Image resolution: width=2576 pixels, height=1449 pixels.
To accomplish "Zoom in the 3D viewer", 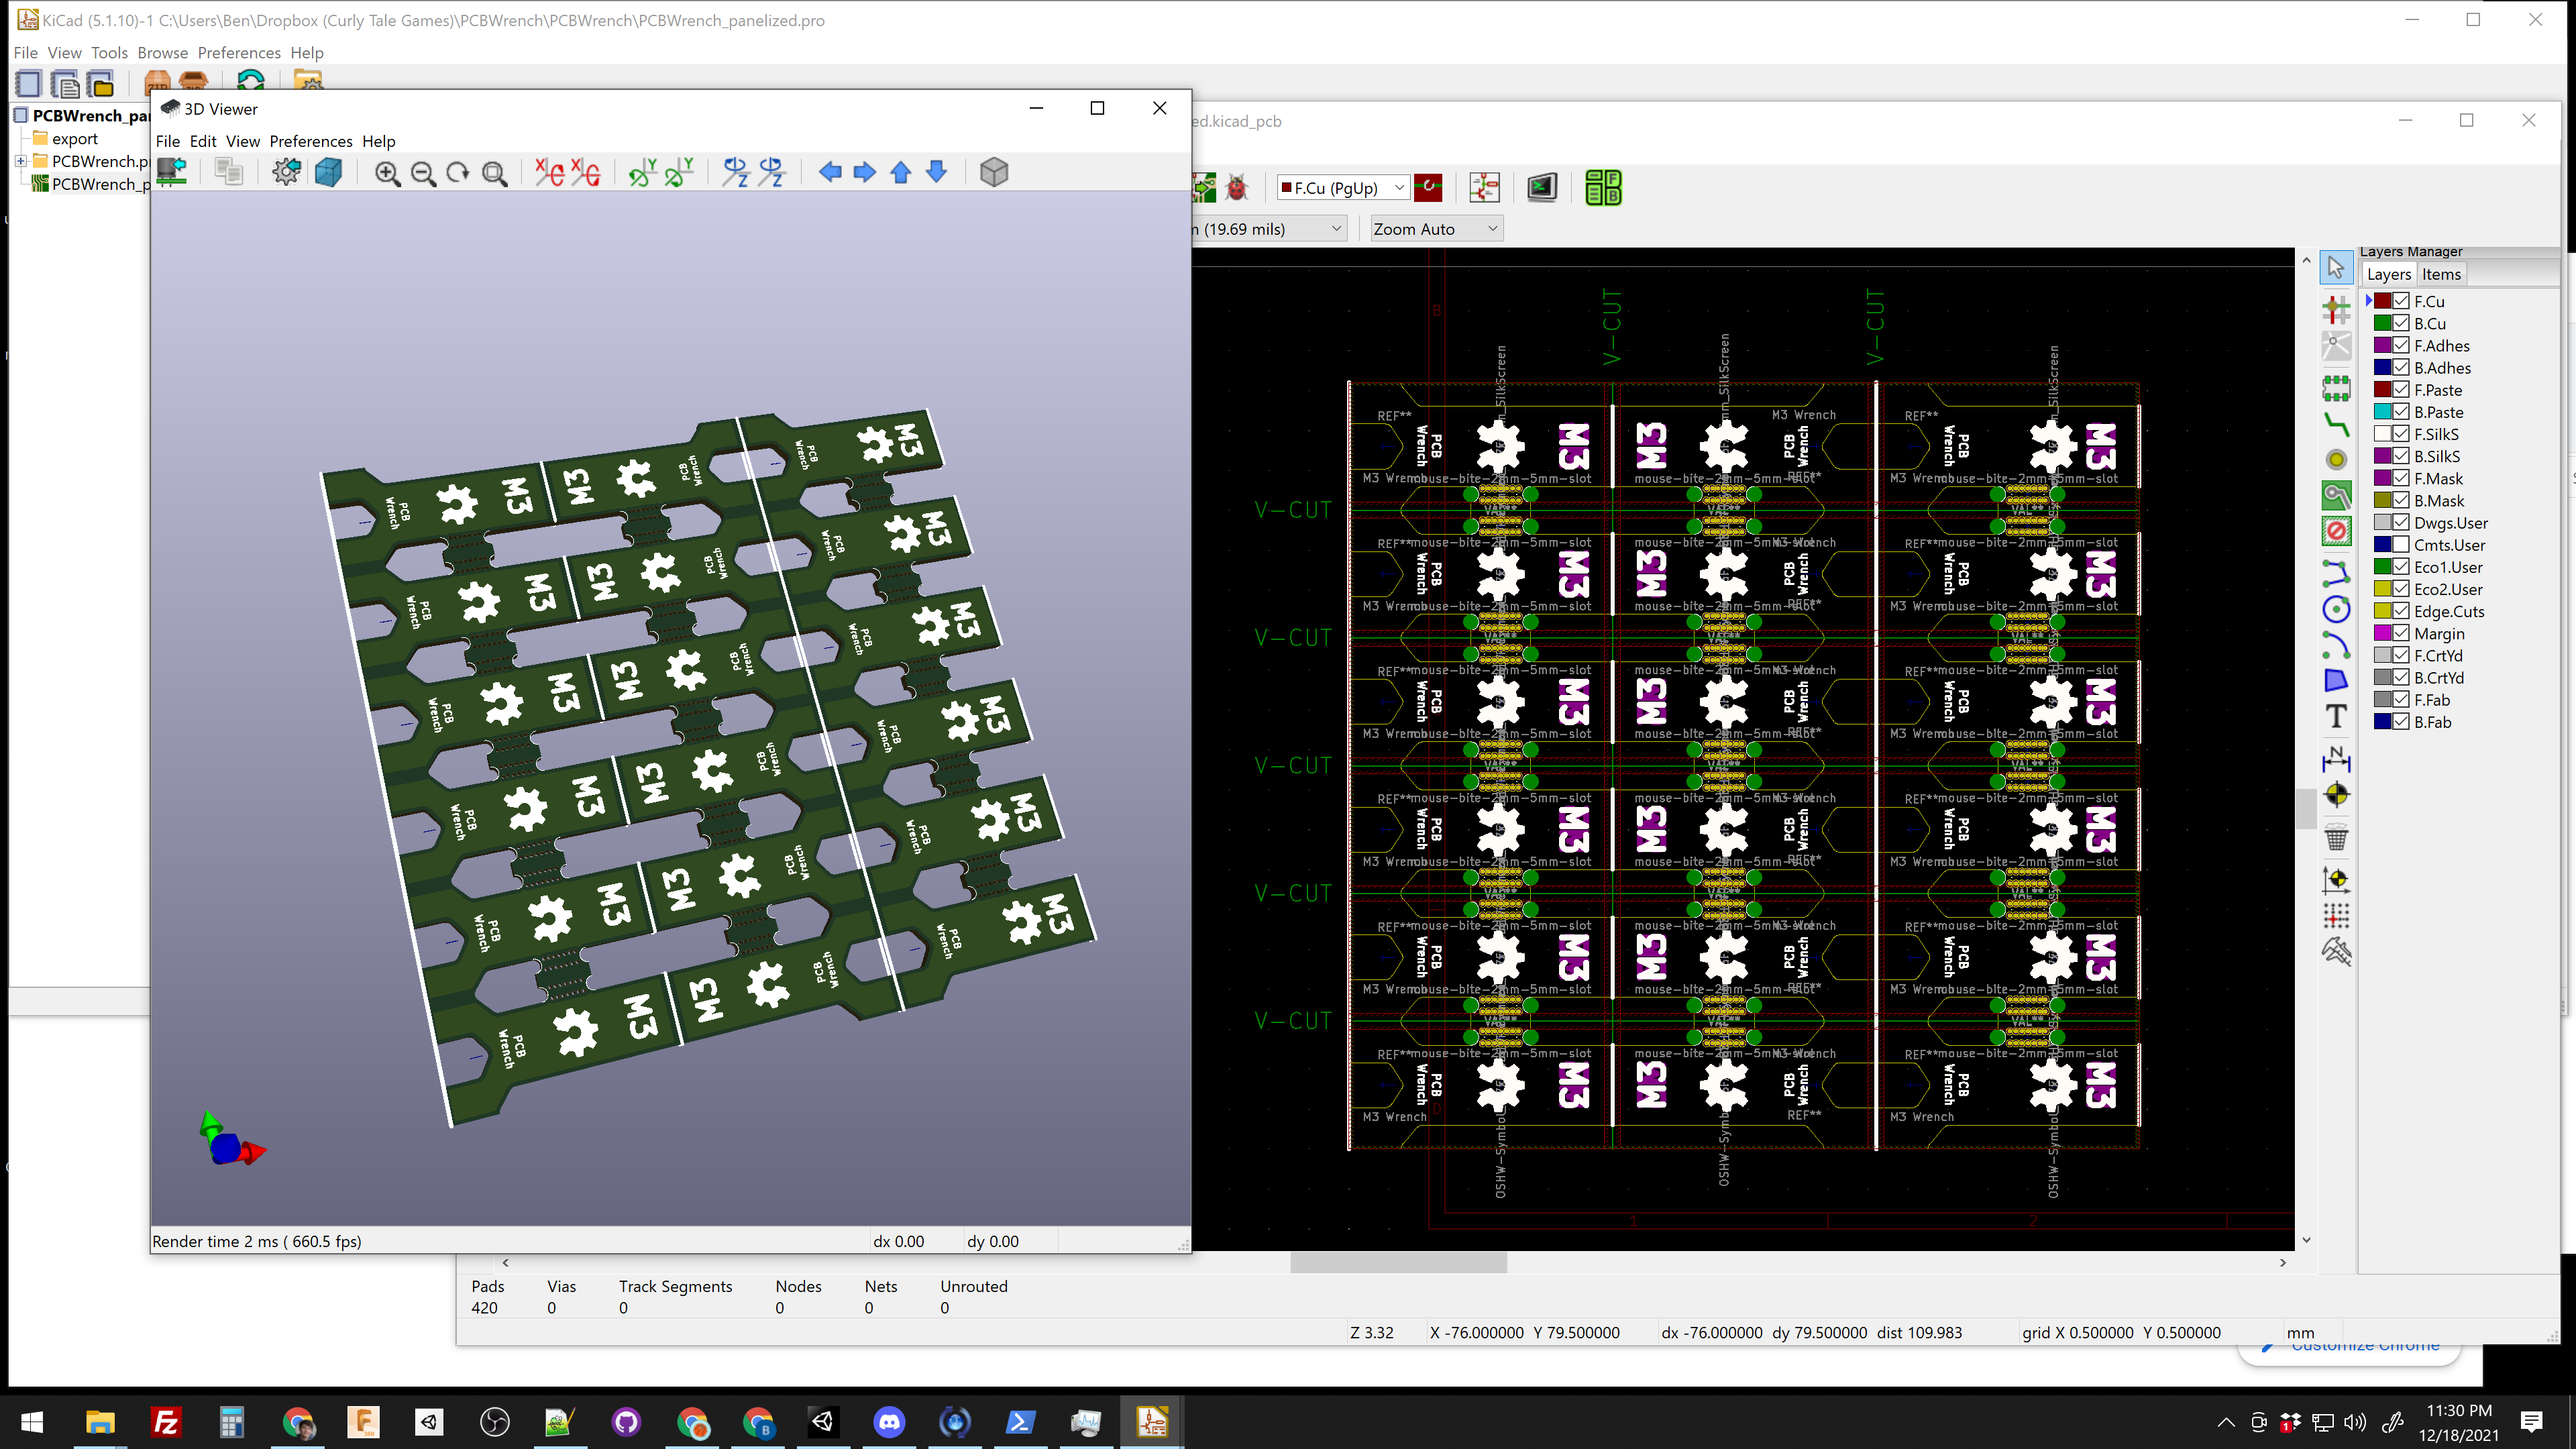I will pos(387,173).
